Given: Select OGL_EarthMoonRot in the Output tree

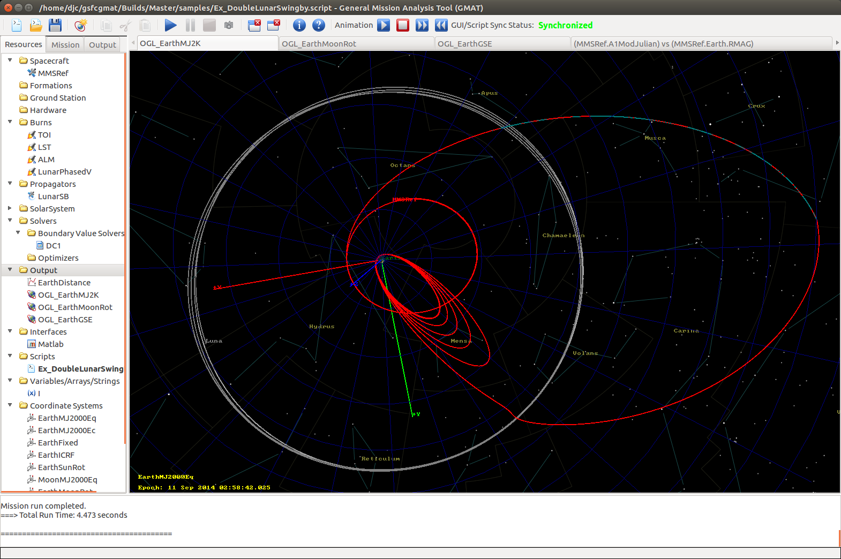Looking at the screenshot, I should (70, 307).
